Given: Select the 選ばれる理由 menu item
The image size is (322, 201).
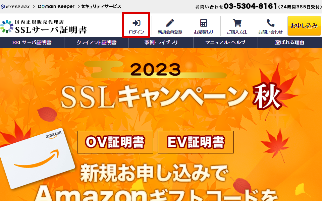Looking at the screenshot, I should [x=290, y=43].
